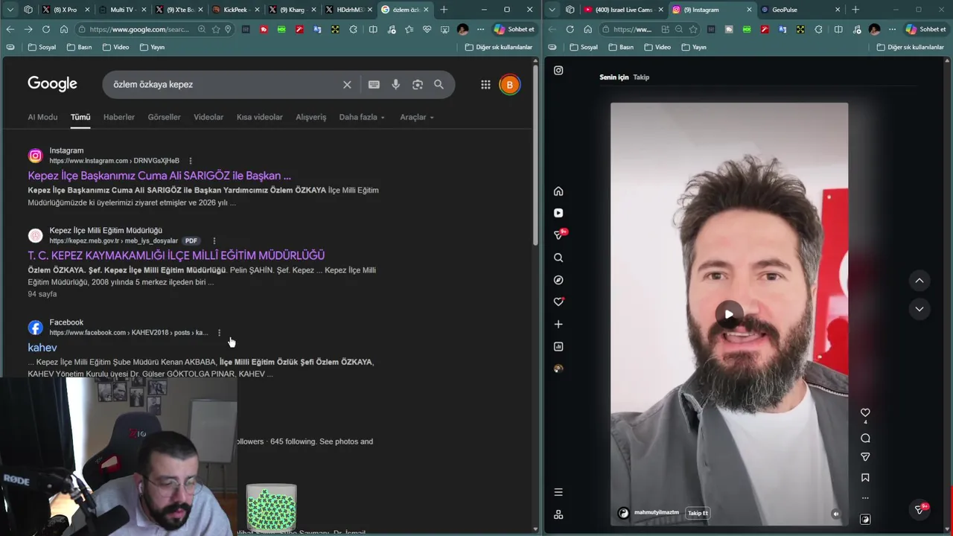Click left browser address bar
Viewport: 953px width, 536px height.
pos(138,29)
